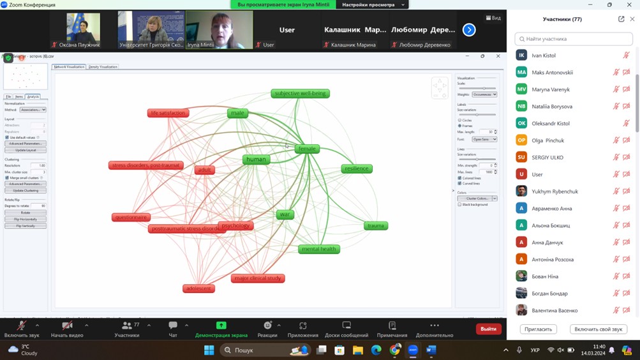Enable the Black background checkbox
640x360 pixels.
[459, 204]
